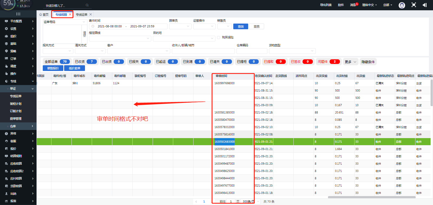Click the vertical scrollbar of the table
433x205 pixels.
click(x=431, y=93)
